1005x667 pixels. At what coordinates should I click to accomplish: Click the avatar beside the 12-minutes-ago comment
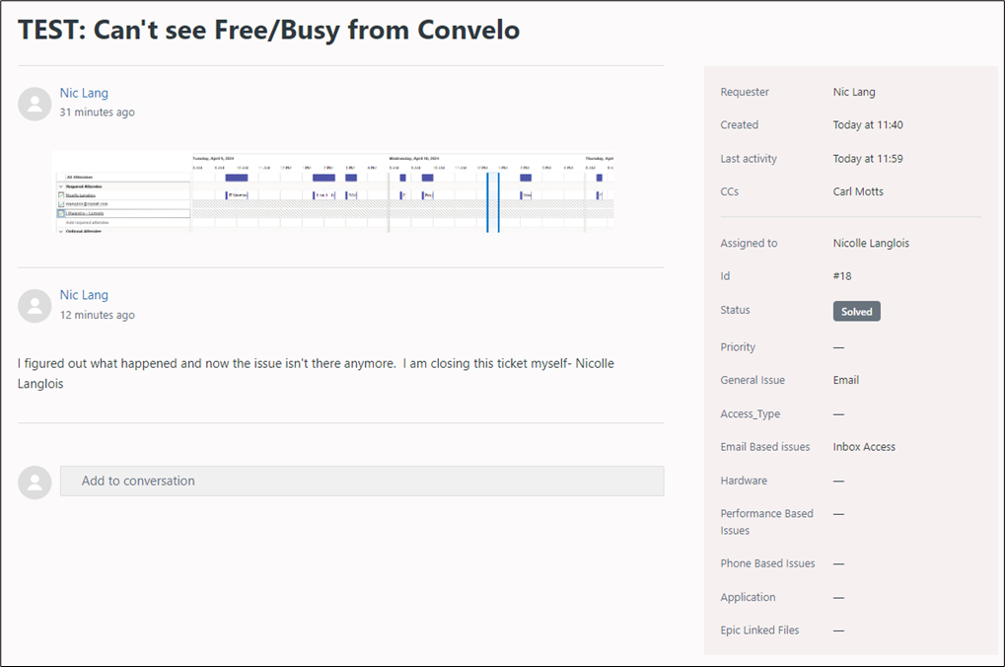pos(35,306)
